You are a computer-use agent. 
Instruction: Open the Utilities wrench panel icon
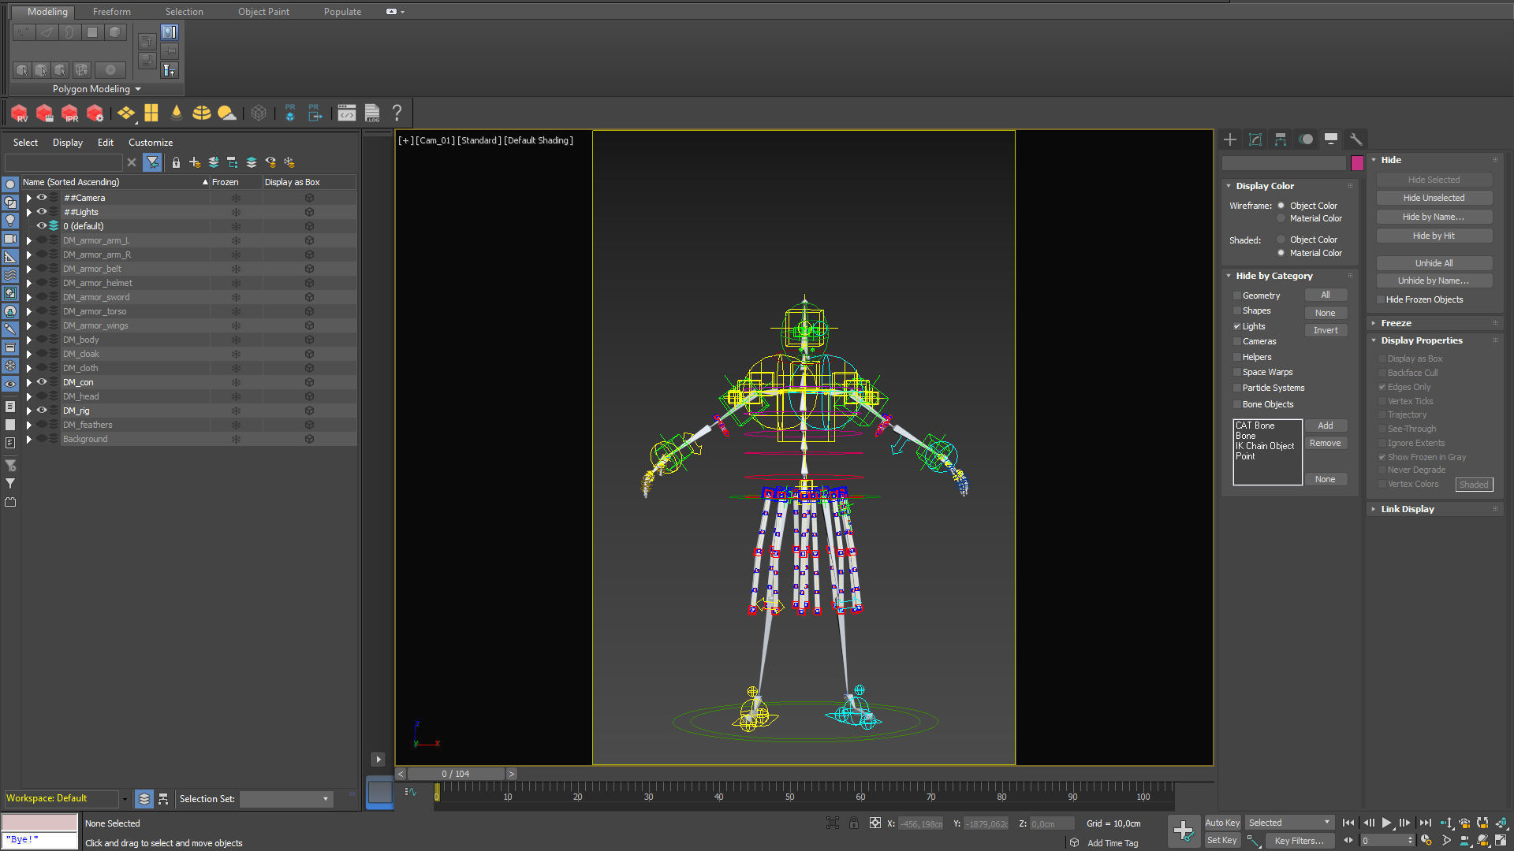pyautogui.click(x=1356, y=139)
